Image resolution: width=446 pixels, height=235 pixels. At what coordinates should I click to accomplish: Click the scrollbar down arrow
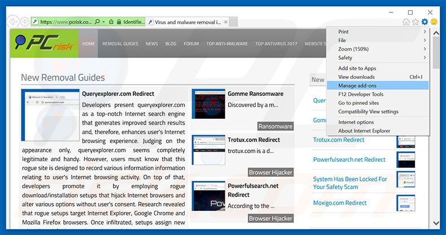436,223
